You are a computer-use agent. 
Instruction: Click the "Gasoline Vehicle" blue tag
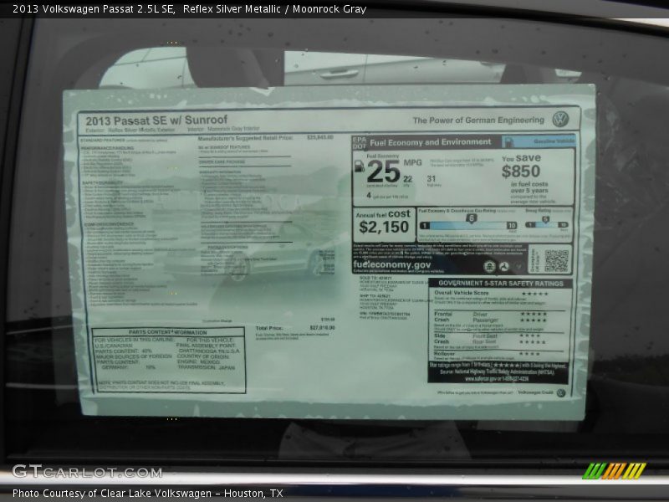click(539, 141)
